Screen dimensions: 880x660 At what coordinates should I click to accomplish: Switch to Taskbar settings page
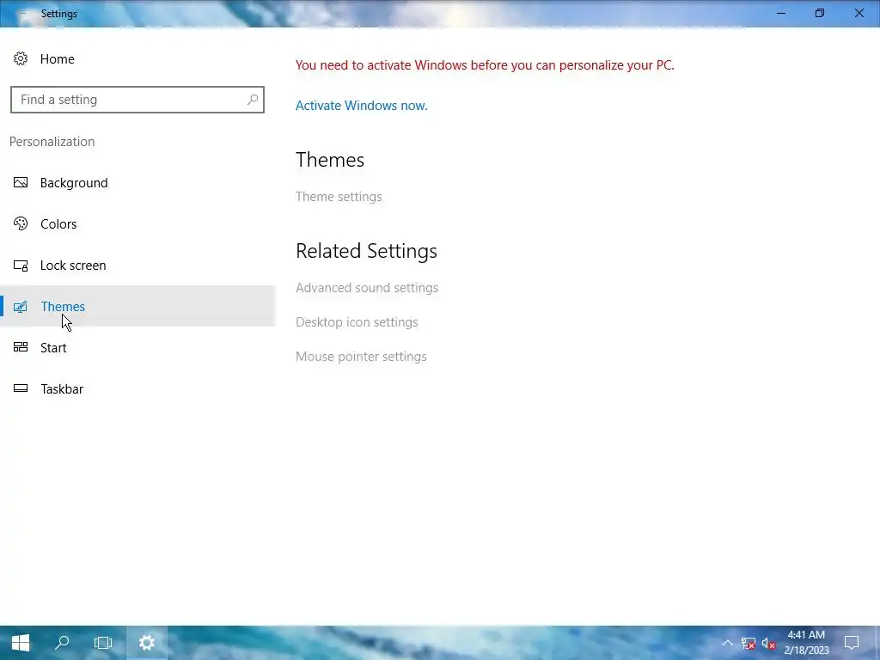[x=137, y=388]
